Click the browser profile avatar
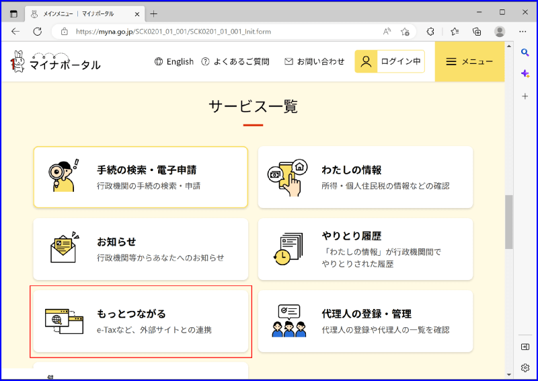The width and height of the screenshot is (538, 381). tap(500, 32)
